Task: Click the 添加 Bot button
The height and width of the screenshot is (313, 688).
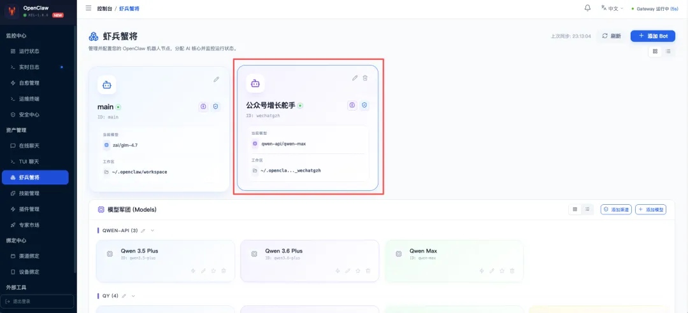Action: coord(653,36)
